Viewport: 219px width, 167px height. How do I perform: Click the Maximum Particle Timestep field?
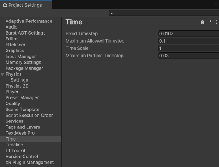click(188, 56)
